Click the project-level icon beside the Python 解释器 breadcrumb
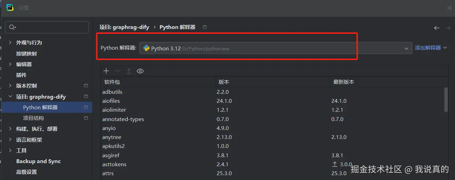 tap(205, 27)
